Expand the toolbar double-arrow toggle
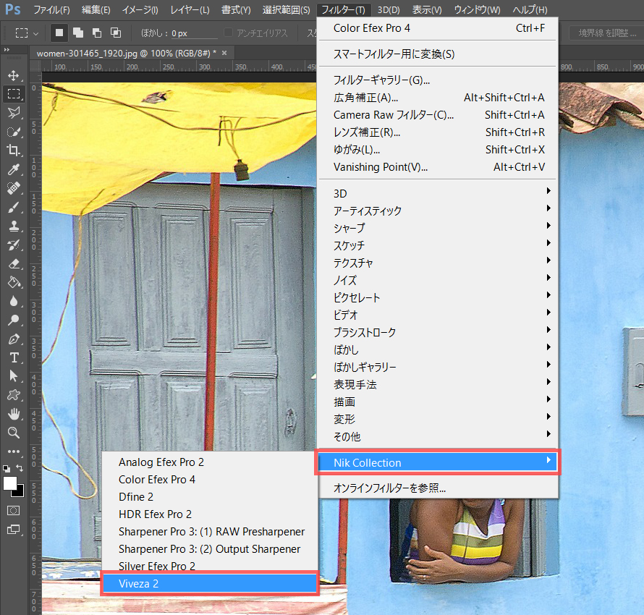This screenshot has height=615, width=644. tap(7, 50)
